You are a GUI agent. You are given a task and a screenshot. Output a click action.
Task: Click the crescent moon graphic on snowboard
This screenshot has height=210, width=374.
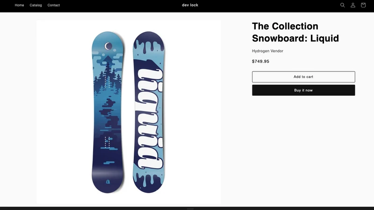pos(108,46)
